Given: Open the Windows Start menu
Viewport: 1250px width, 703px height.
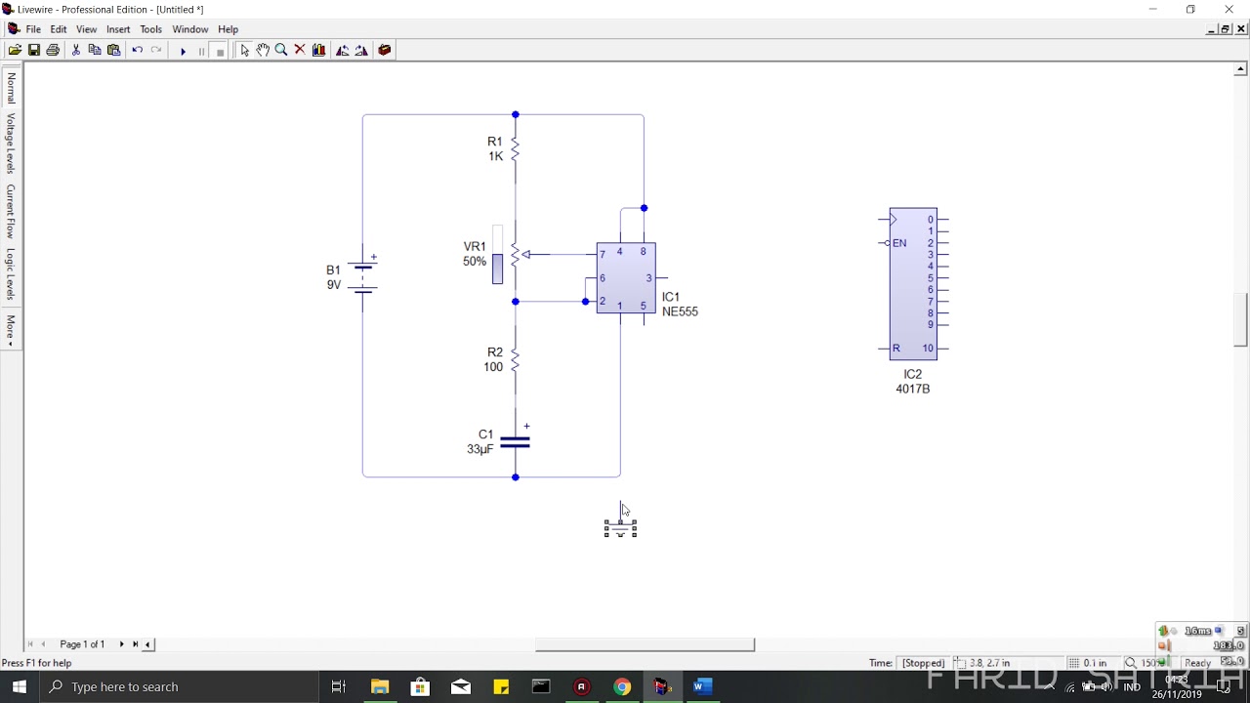Looking at the screenshot, I should coord(20,687).
